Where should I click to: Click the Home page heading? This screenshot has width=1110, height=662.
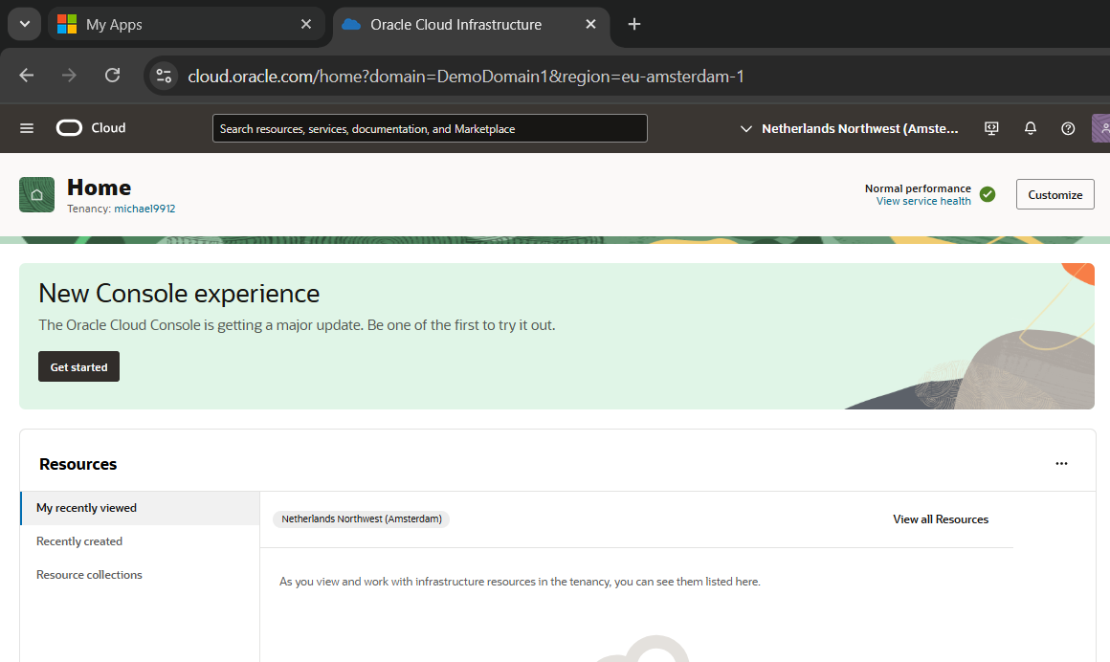pyautogui.click(x=100, y=188)
